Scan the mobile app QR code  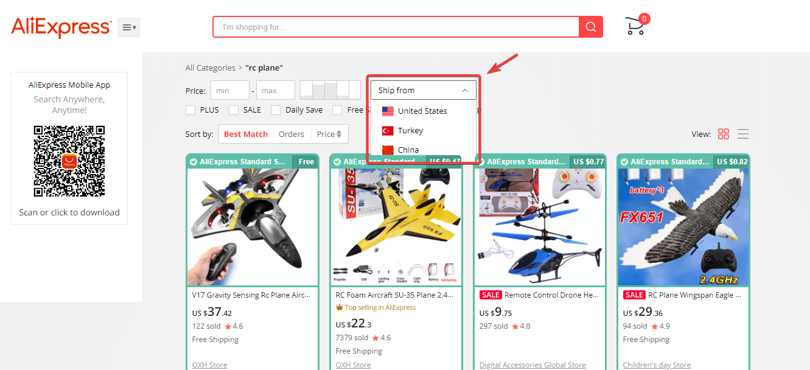coord(69,161)
